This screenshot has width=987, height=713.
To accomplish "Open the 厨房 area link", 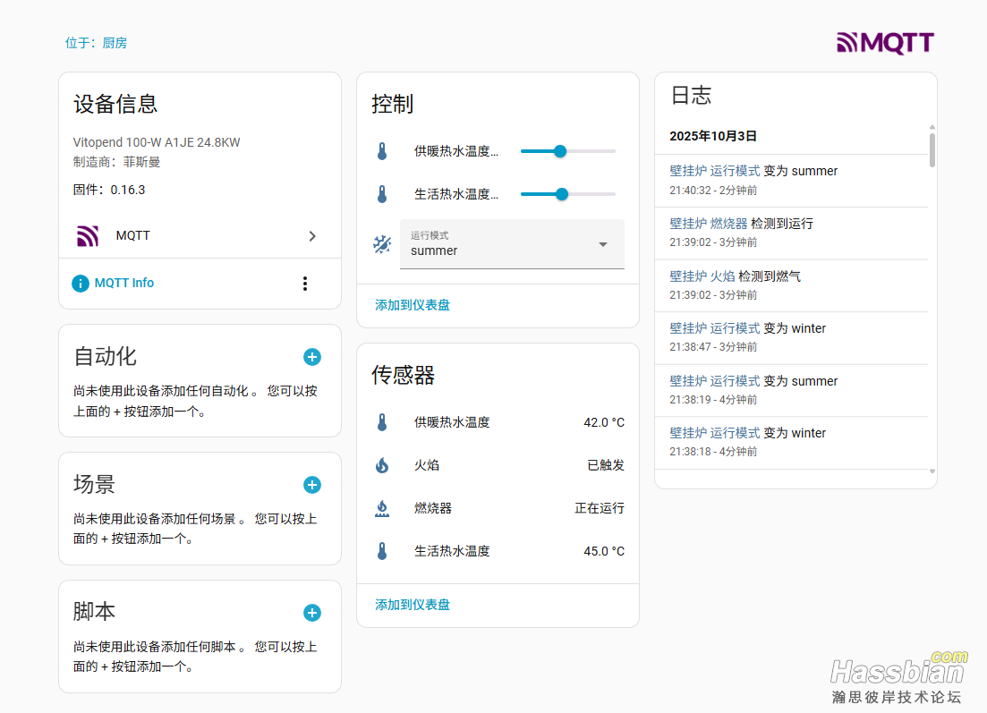I will pyautogui.click(x=115, y=43).
